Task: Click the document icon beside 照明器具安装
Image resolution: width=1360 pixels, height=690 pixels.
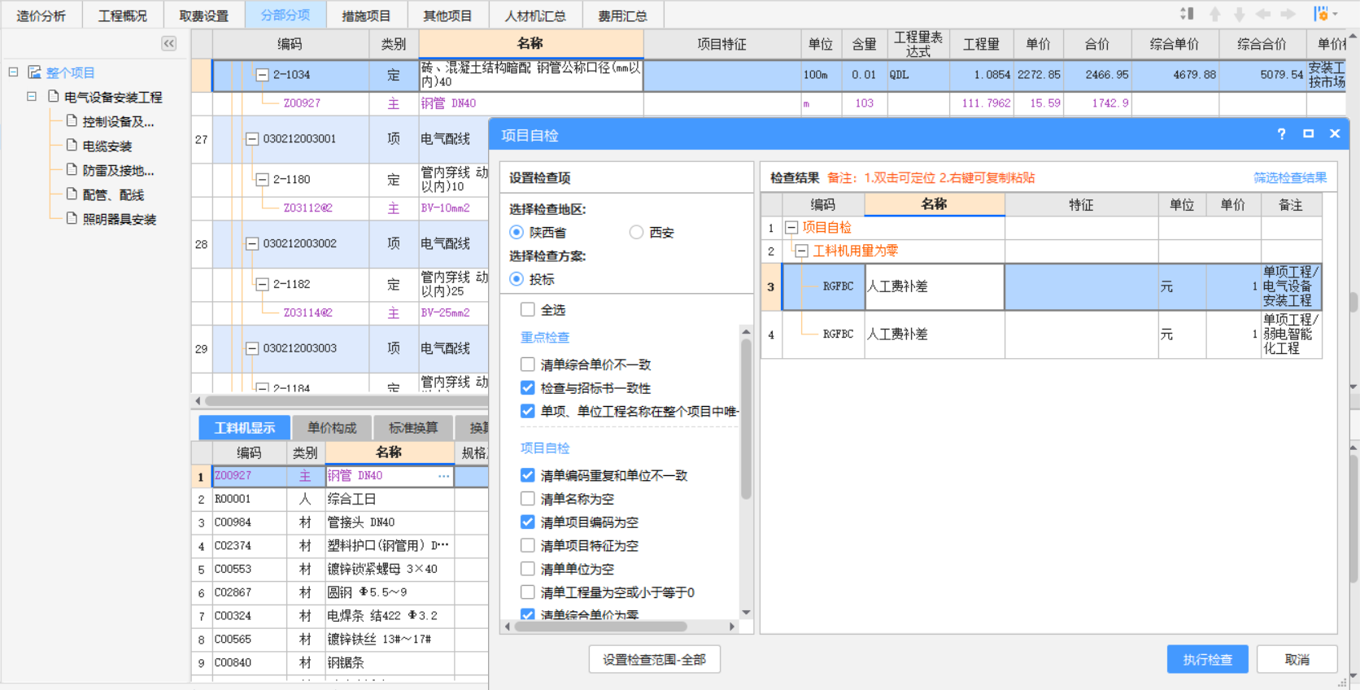Action: 72,219
